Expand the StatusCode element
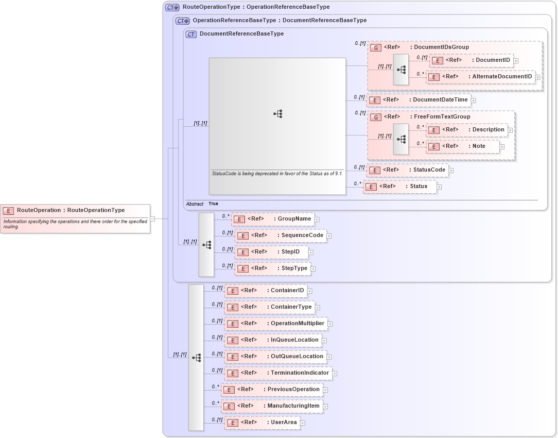 click(x=451, y=170)
